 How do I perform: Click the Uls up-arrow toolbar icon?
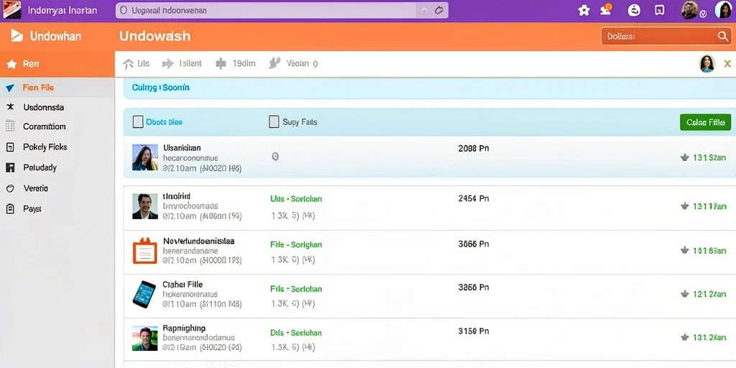(128, 64)
